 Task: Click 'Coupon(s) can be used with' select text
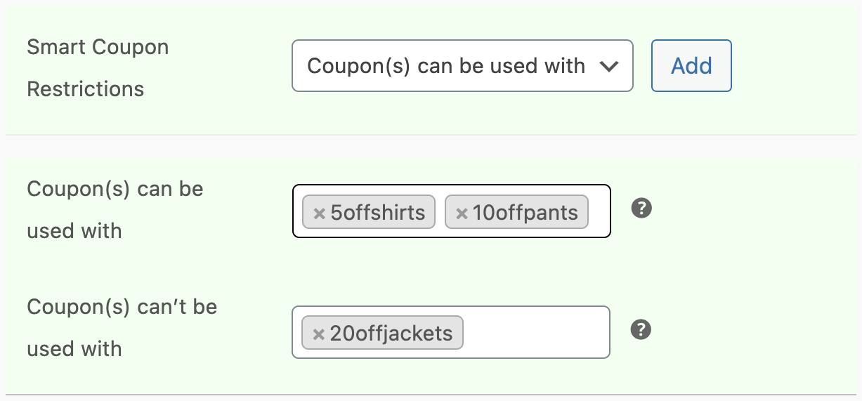(446, 66)
